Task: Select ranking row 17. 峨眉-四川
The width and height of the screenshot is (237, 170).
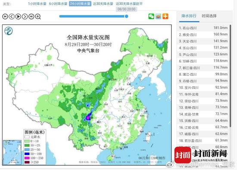Action: [203, 134]
